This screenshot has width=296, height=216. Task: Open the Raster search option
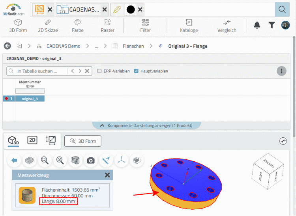(107, 26)
